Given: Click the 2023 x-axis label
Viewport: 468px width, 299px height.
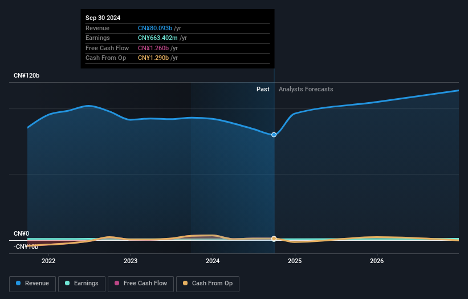Looking at the screenshot, I should [x=131, y=261].
